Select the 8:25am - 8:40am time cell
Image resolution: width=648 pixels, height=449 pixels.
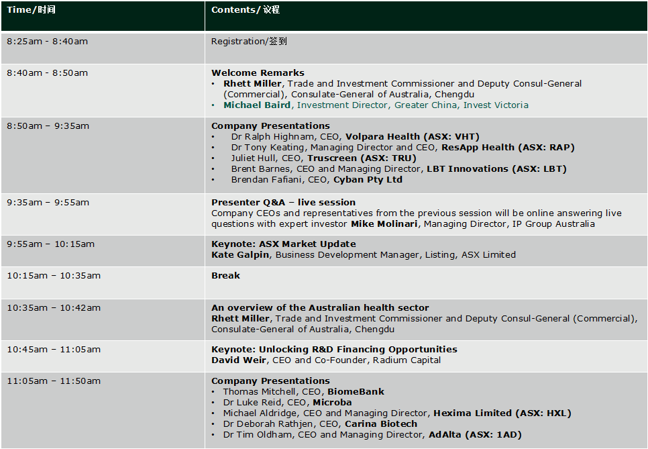[103, 48]
